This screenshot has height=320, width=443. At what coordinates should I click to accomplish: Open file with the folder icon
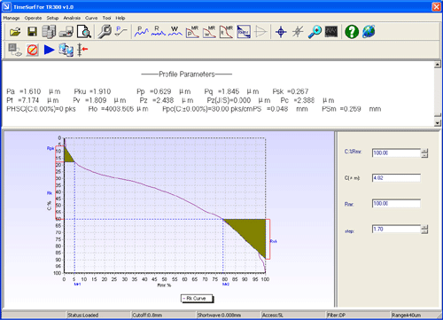pos(15,31)
